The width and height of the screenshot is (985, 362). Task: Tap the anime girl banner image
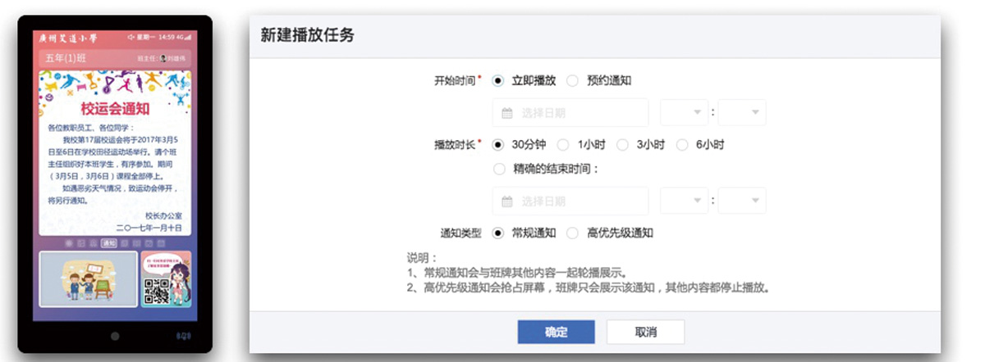176,278
